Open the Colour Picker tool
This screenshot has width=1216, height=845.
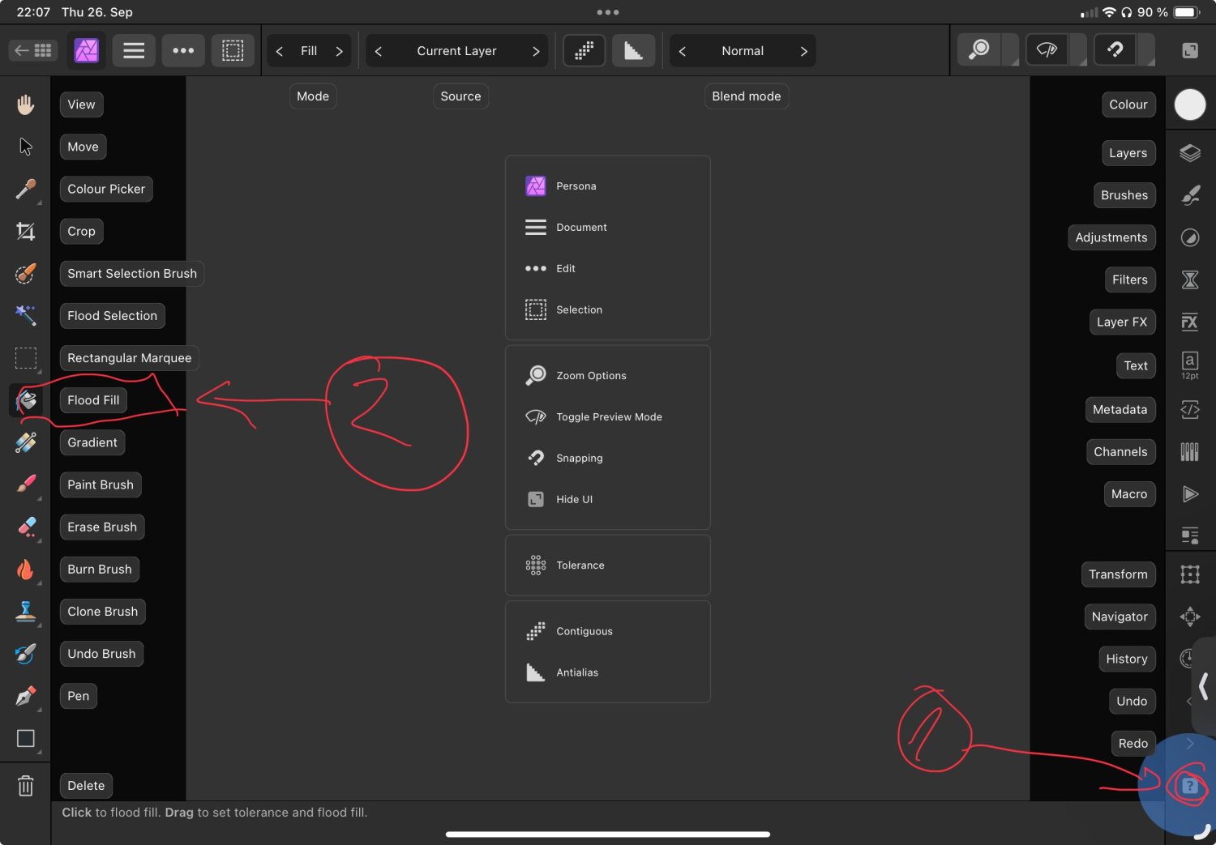(x=106, y=189)
